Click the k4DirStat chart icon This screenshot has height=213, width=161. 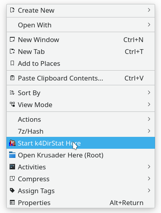[12, 143]
